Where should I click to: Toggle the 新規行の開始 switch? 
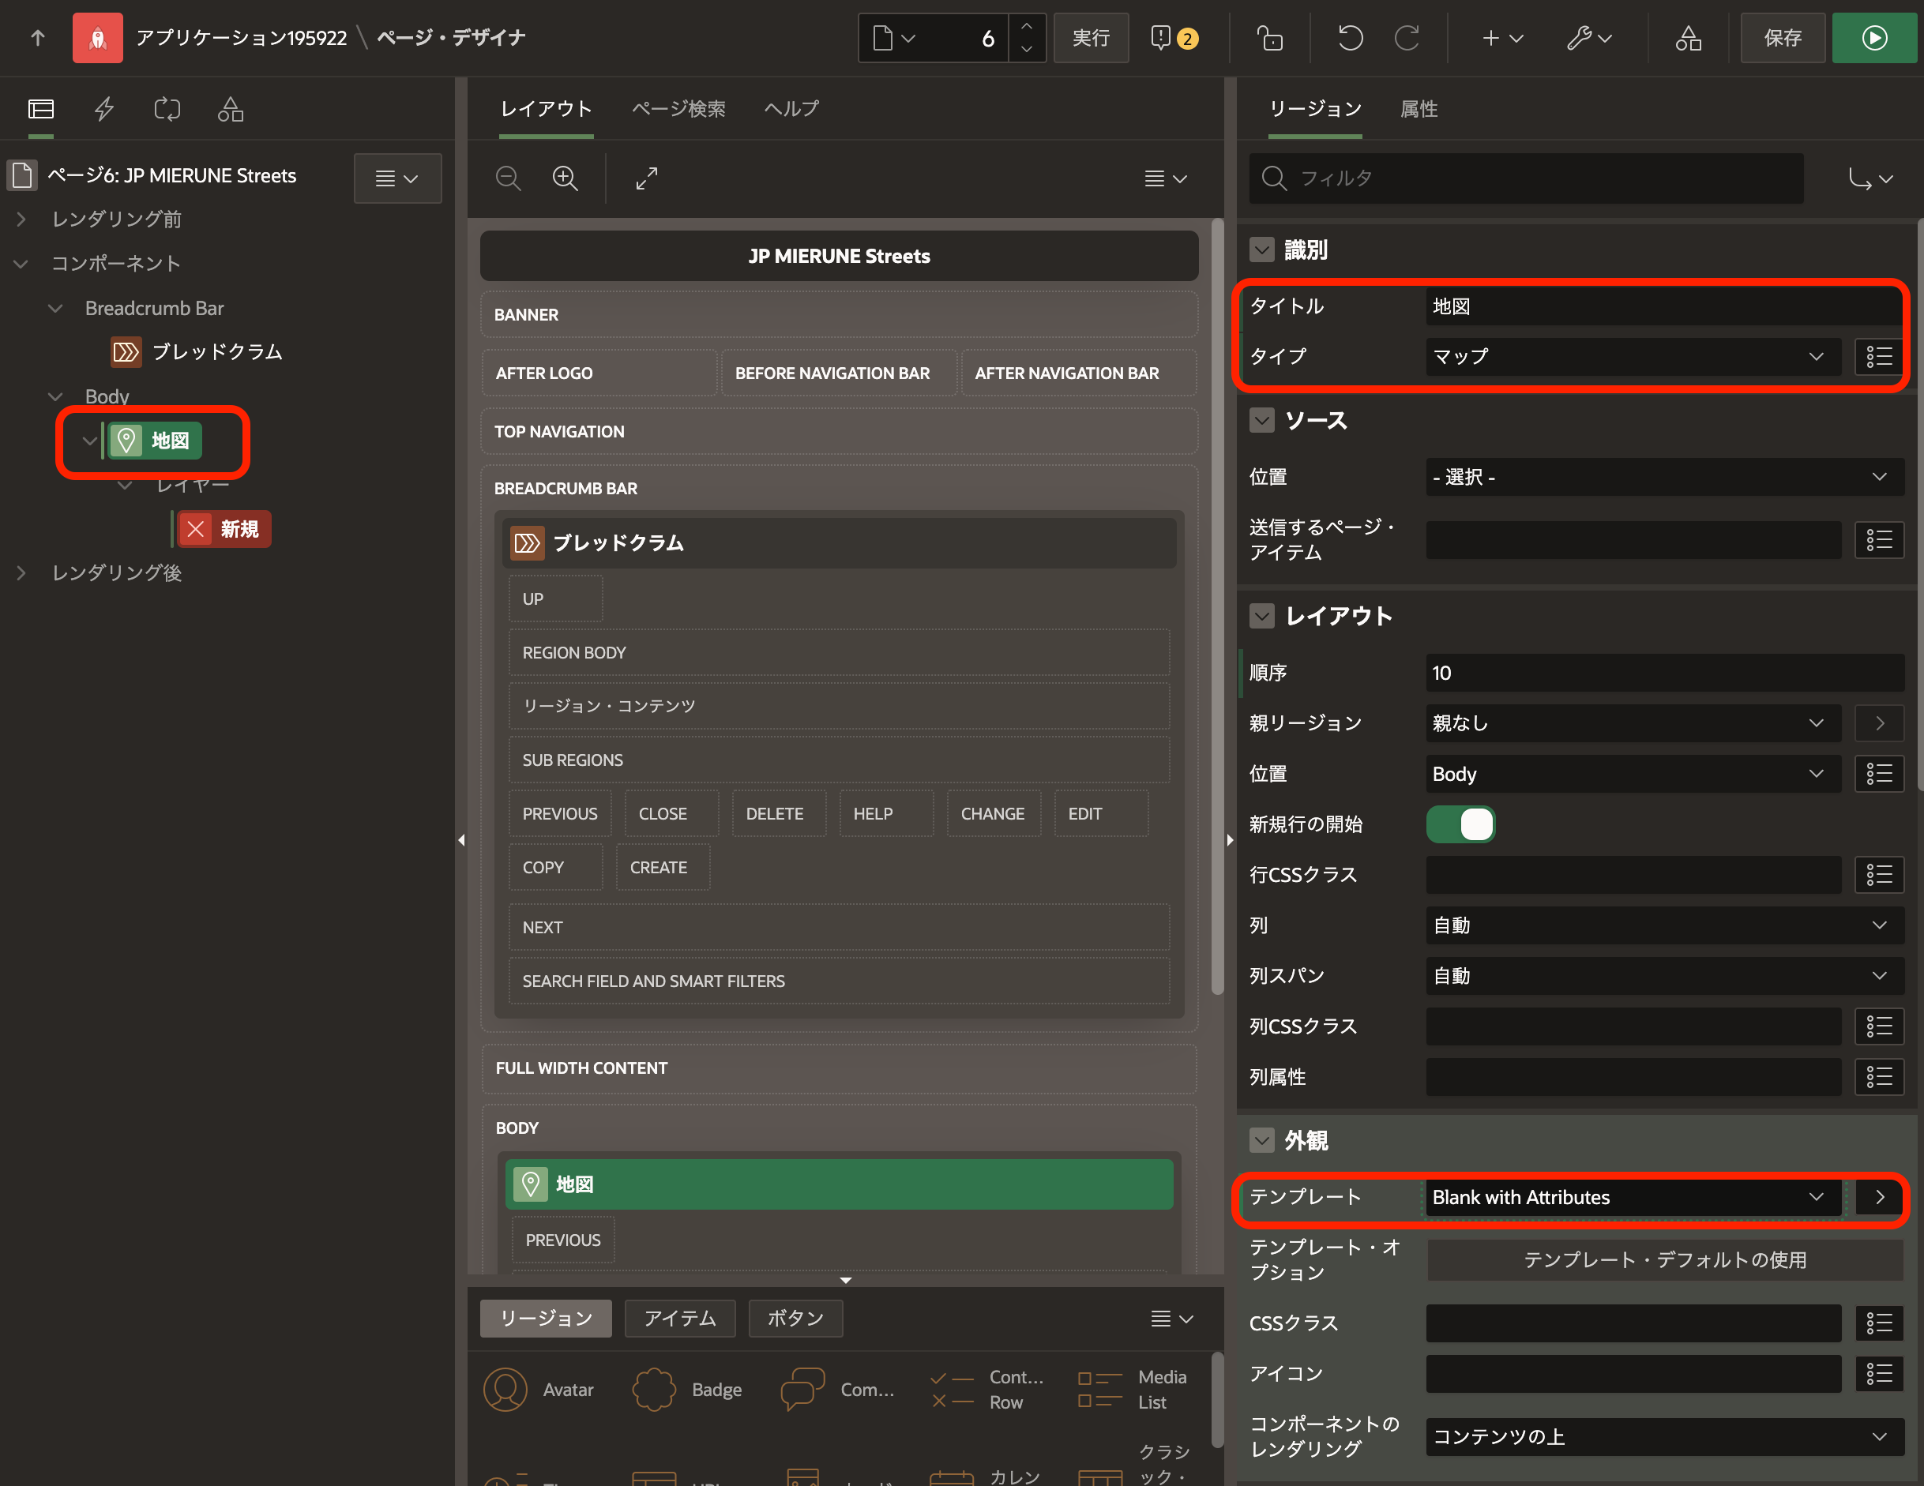[1460, 824]
